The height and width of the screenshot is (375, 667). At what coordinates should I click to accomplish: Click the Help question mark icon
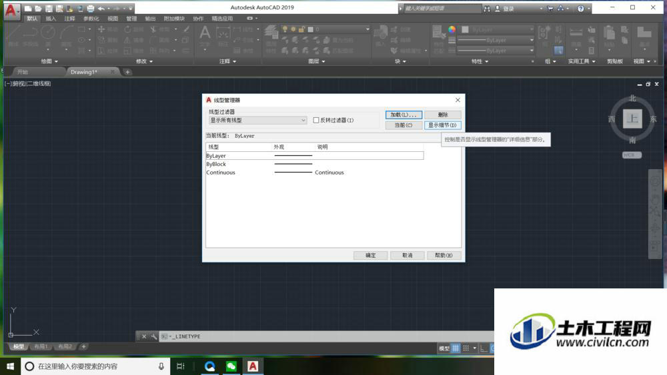coord(581,9)
